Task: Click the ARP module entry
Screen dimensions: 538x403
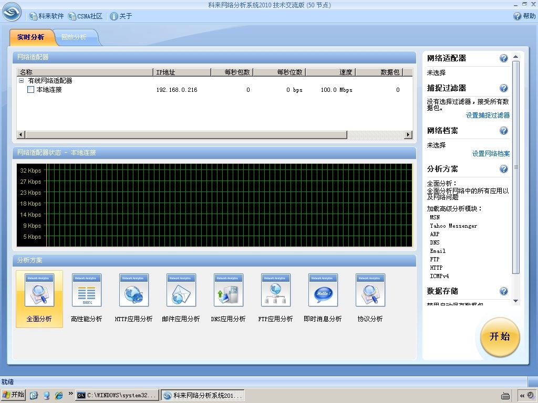Action: click(x=434, y=234)
